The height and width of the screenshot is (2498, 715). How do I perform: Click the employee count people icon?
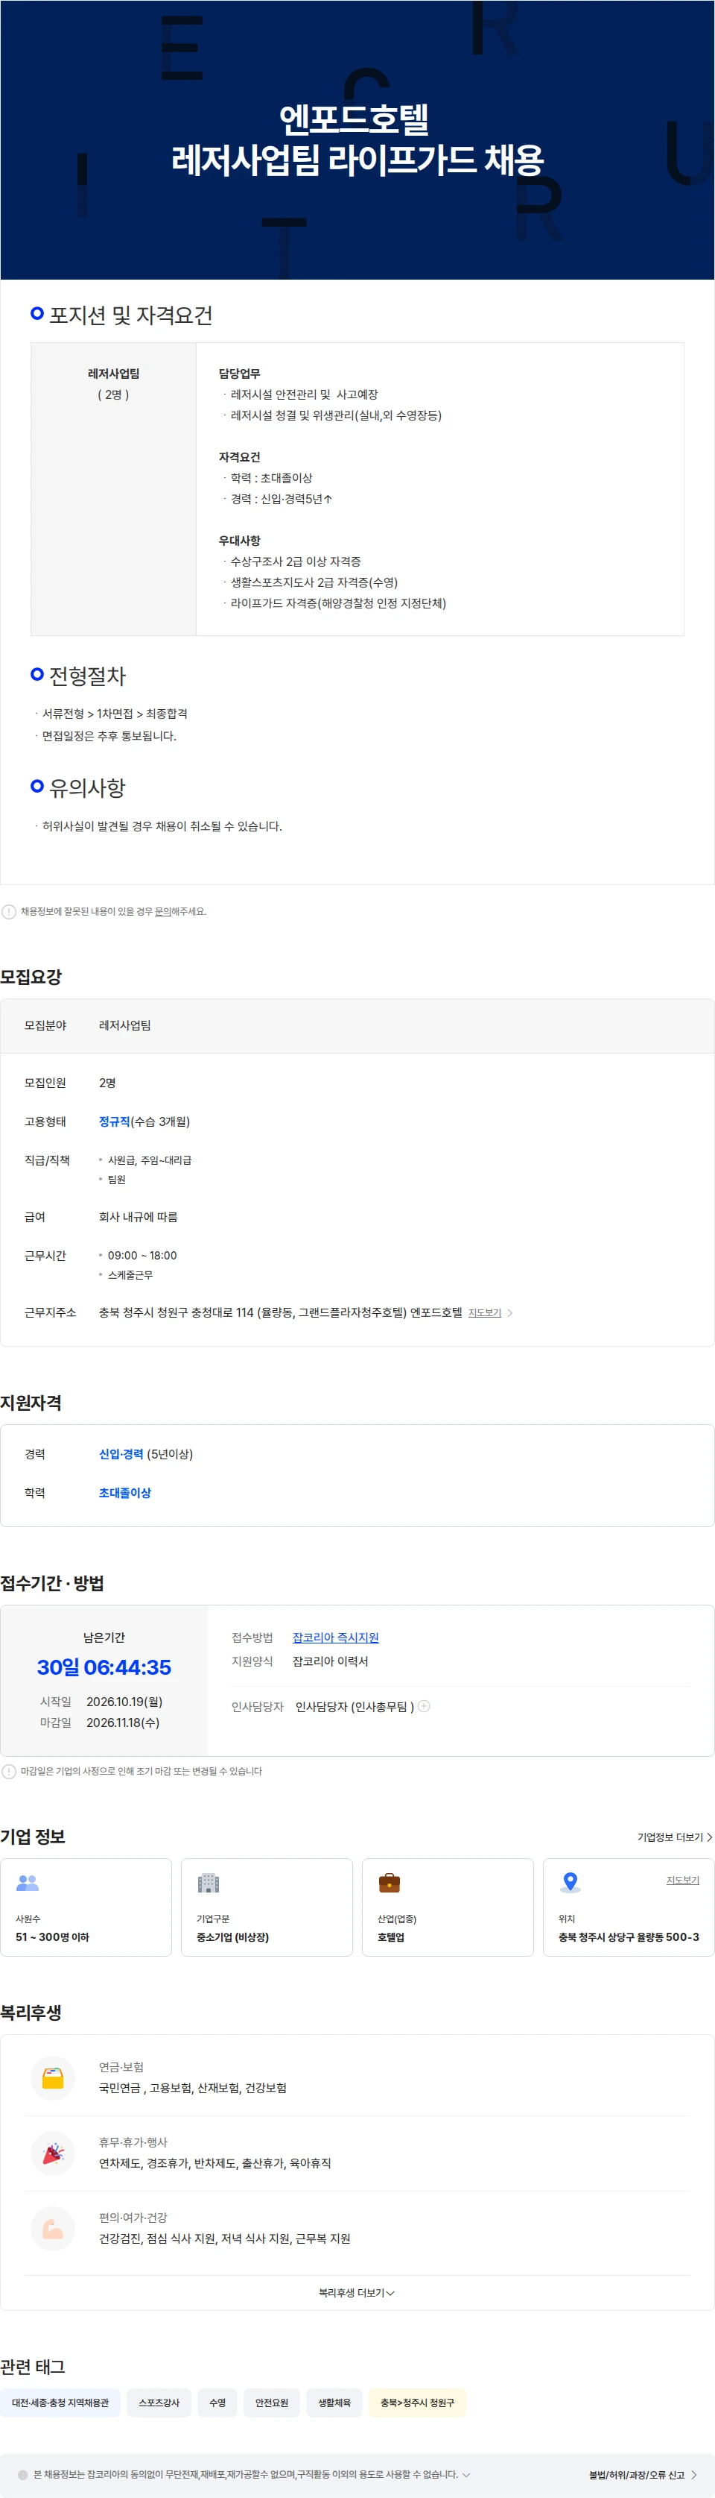click(27, 1882)
